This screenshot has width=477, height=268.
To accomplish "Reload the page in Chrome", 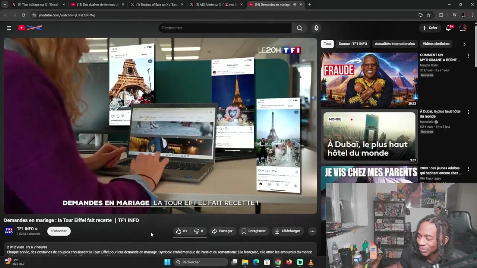I will tap(23, 15).
